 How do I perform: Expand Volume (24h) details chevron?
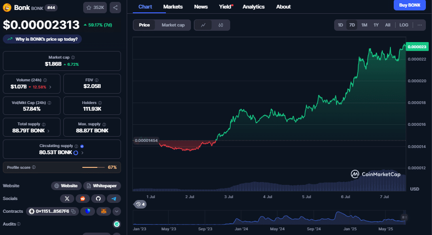point(50,87)
